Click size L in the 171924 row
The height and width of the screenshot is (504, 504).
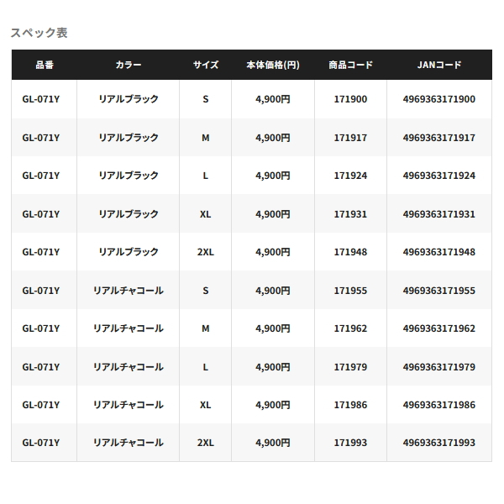click(x=206, y=176)
